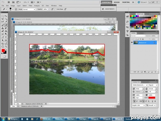Toggle Underline in Character panel
The image size is (161, 121).
152,101
